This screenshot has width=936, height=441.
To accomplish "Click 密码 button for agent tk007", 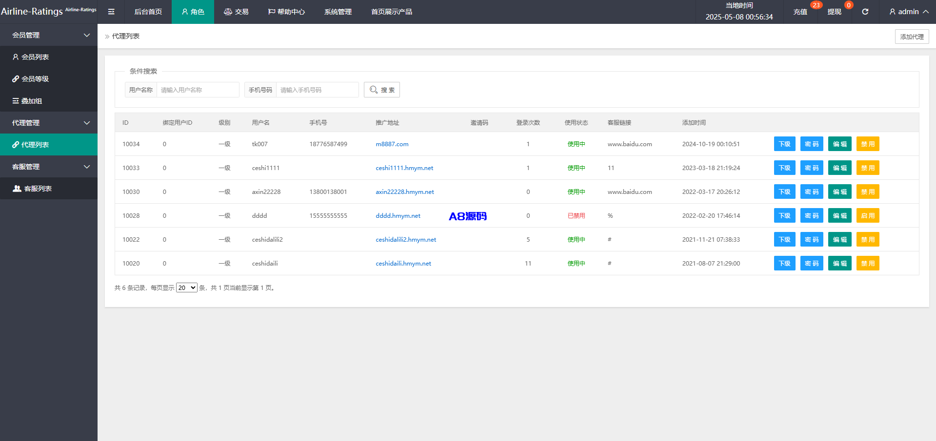I will click(812, 144).
